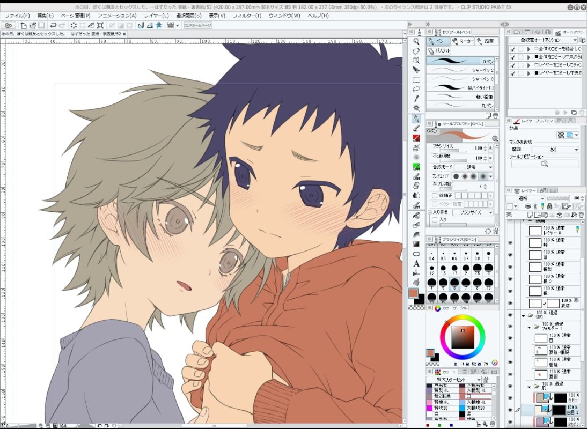Viewport: 587px width, 429px height.
Task: Uncheck first auto action 全体のコピーを結合して
Action: coord(512,49)
